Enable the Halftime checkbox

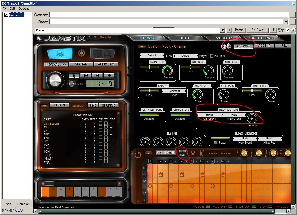pyautogui.click(x=212, y=56)
